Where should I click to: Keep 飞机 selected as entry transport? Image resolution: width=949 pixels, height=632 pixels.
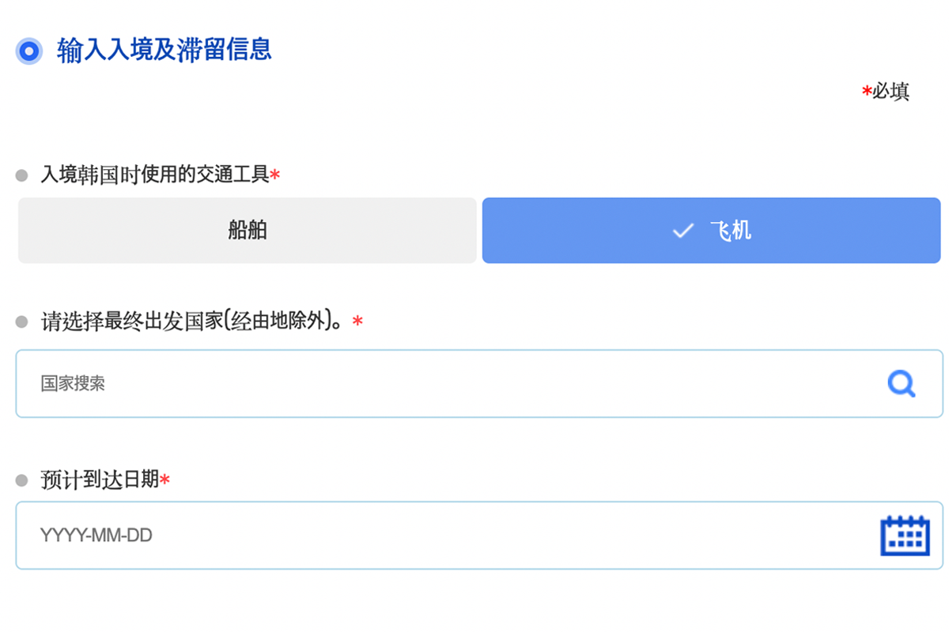point(710,230)
